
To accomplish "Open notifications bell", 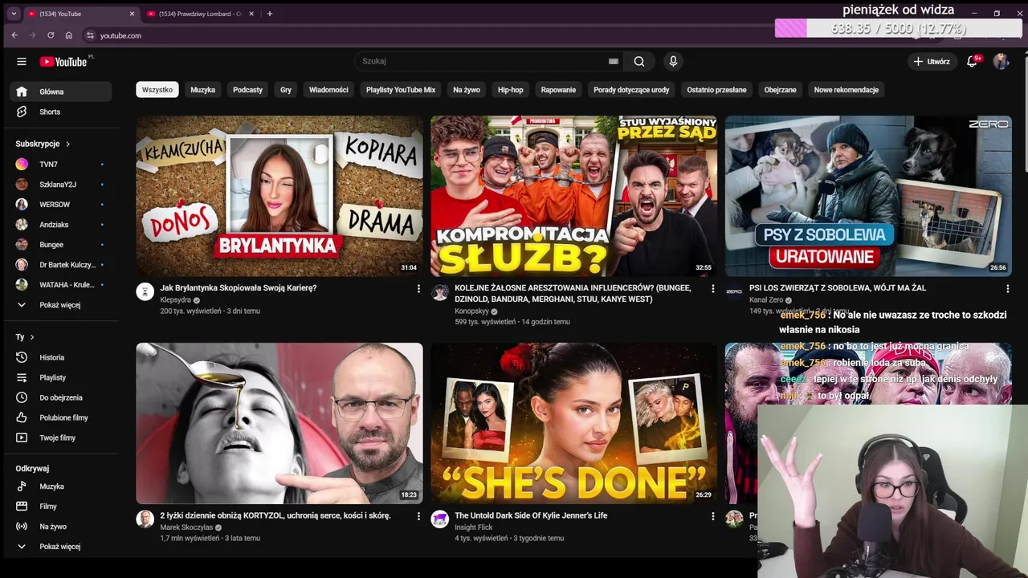I will tap(972, 61).
